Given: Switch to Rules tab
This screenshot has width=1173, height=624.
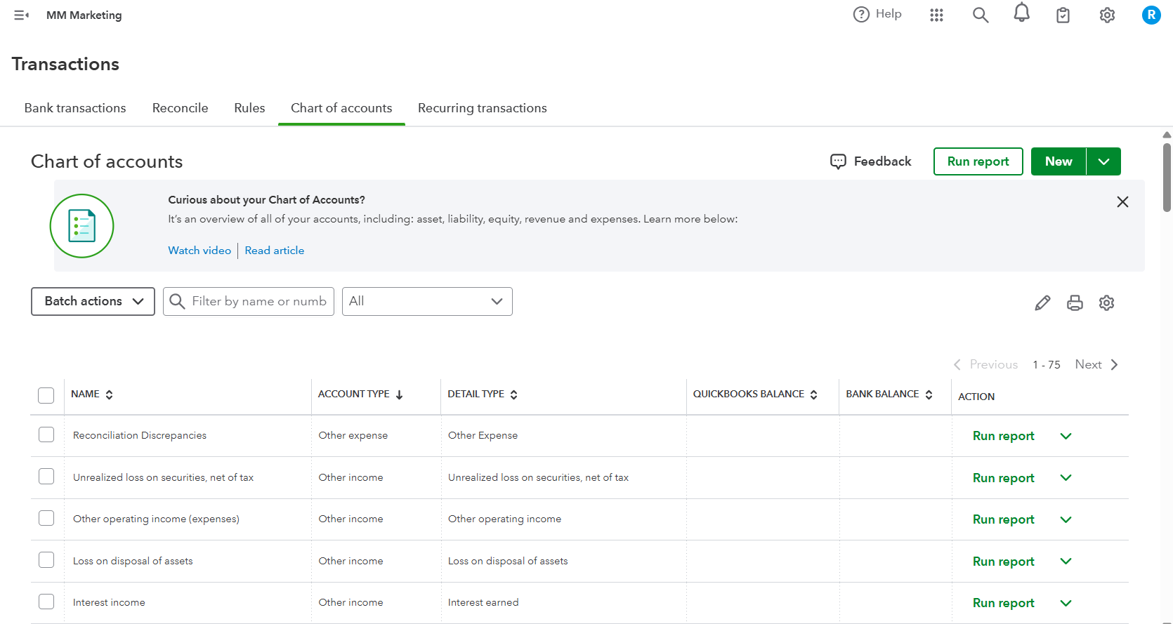Looking at the screenshot, I should [x=249, y=108].
